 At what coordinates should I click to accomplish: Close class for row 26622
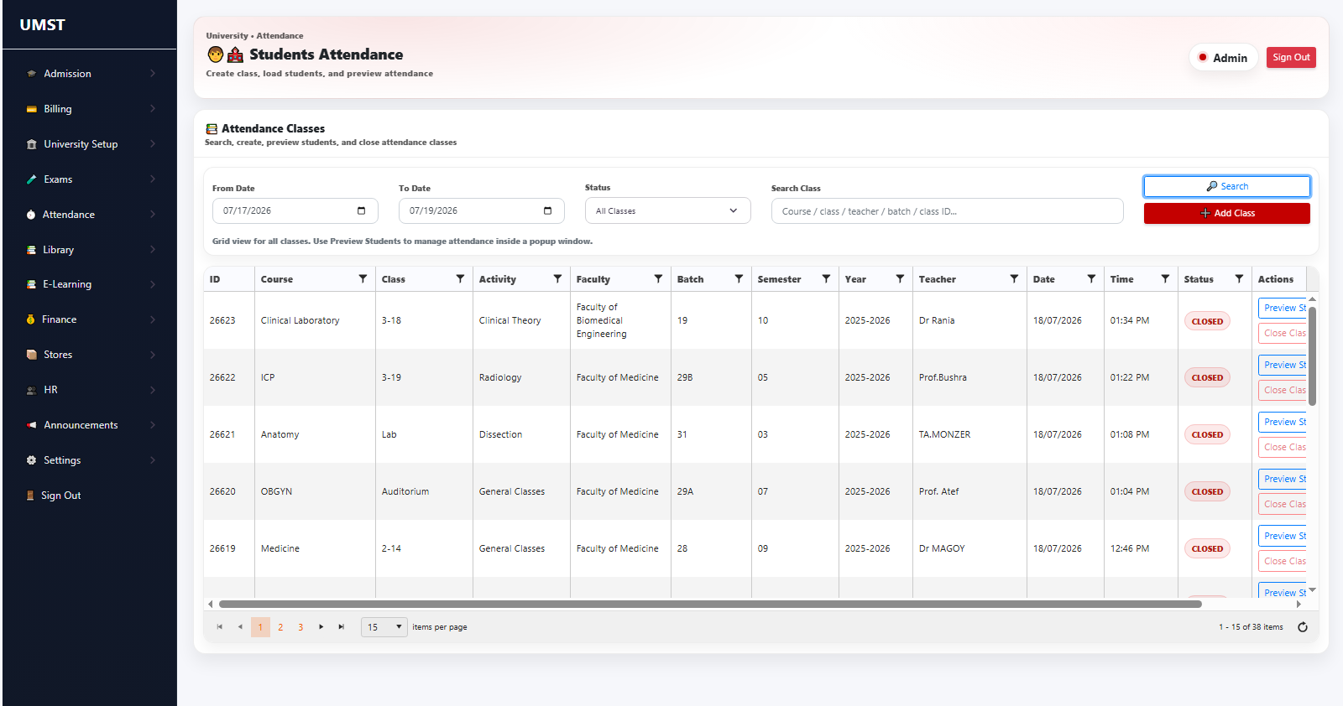coord(1283,390)
